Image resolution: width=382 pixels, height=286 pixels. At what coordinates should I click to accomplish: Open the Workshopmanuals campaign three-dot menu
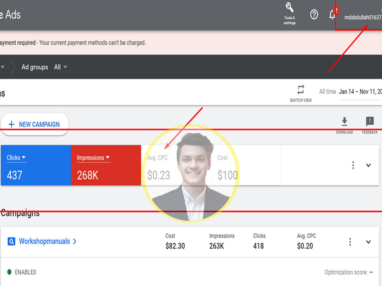pos(350,242)
